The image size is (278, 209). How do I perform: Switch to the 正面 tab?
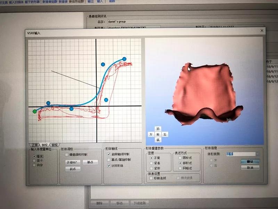[x=35, y=145]
